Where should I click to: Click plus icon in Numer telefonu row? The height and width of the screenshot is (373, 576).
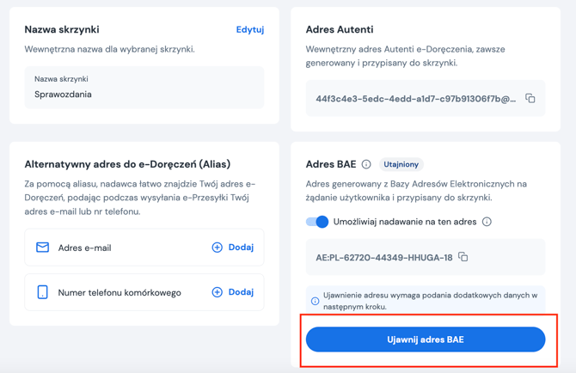pos(218,292)
